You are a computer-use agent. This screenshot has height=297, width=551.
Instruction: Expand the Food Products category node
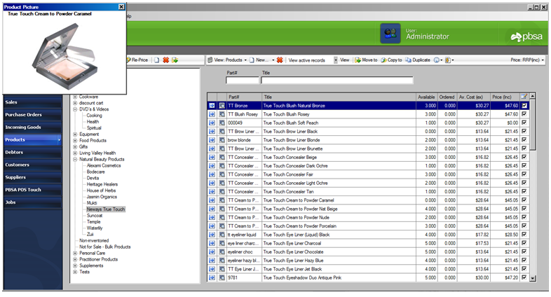tap(75, 140)
